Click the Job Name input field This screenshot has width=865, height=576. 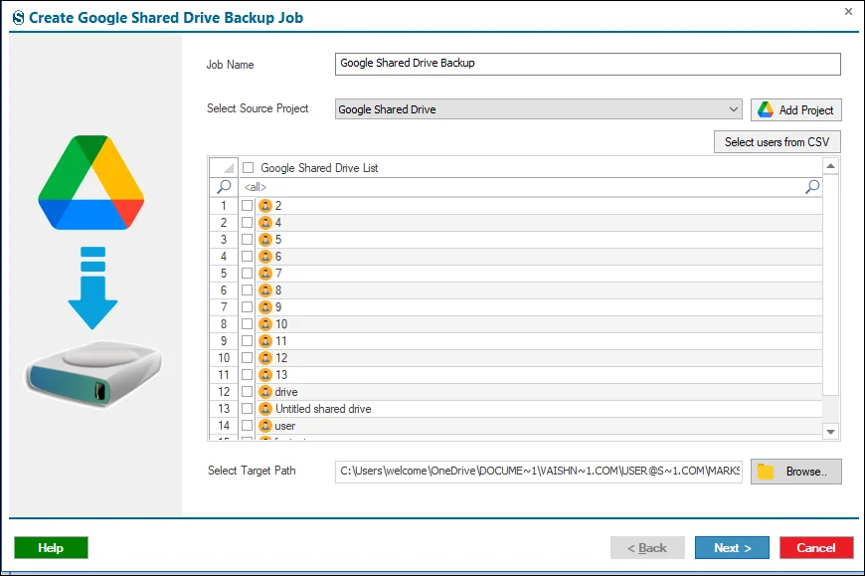point(588,64)
